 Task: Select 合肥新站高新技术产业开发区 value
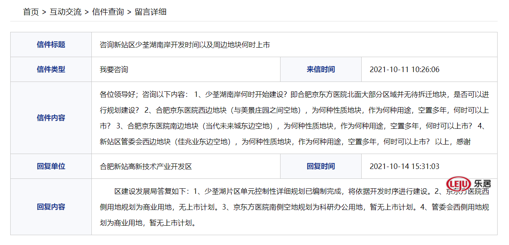tap(146, 167)
